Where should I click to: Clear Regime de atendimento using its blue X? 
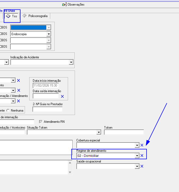coord(142,156)
